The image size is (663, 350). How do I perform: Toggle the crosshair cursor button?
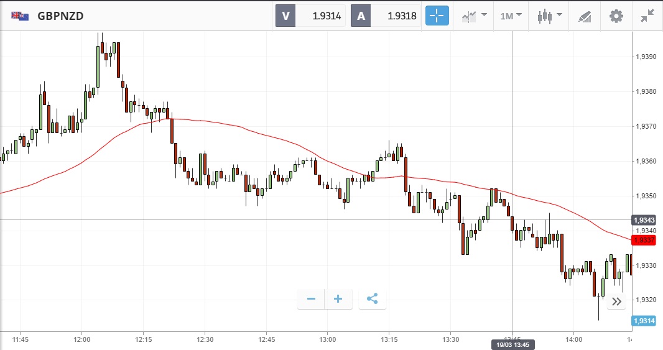[x=437, y=16]
